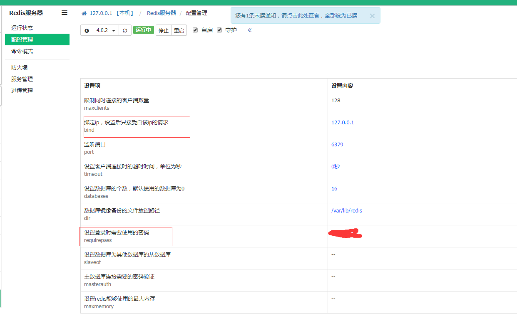Image resolution: width=517 pixels, height=316 pixels.
Task: Open 运行状态 in the sidebar
Action: pos(37,28)
